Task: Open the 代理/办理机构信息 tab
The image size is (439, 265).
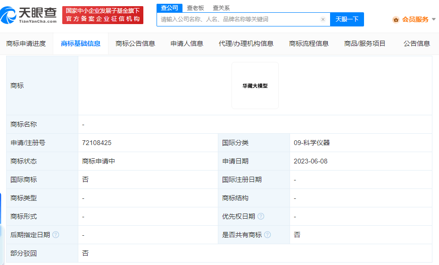Action: click(x=246, y=43)
